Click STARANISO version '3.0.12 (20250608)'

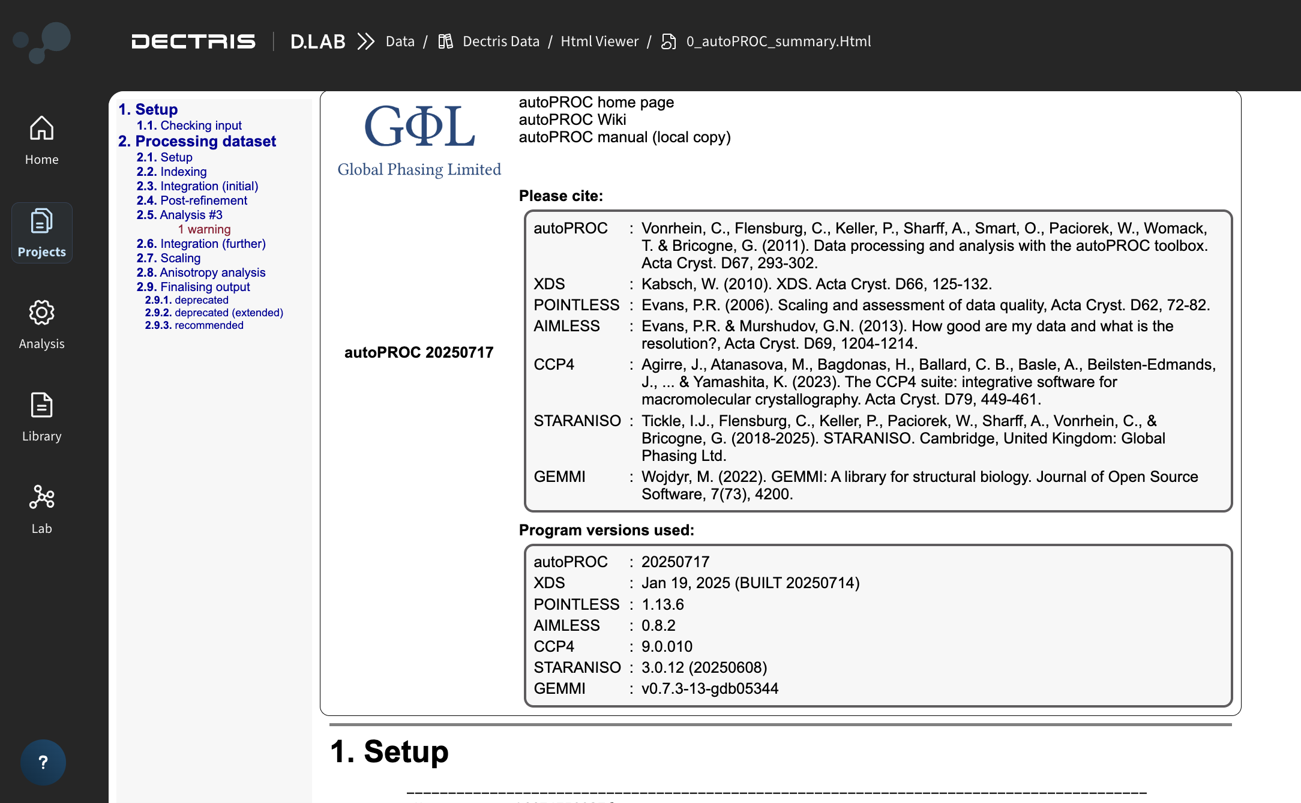(x=705, y=667)
